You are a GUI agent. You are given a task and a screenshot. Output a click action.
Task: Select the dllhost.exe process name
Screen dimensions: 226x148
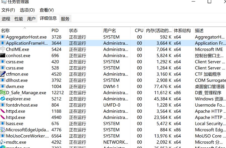pyautogui.click(x=17, y=80)
